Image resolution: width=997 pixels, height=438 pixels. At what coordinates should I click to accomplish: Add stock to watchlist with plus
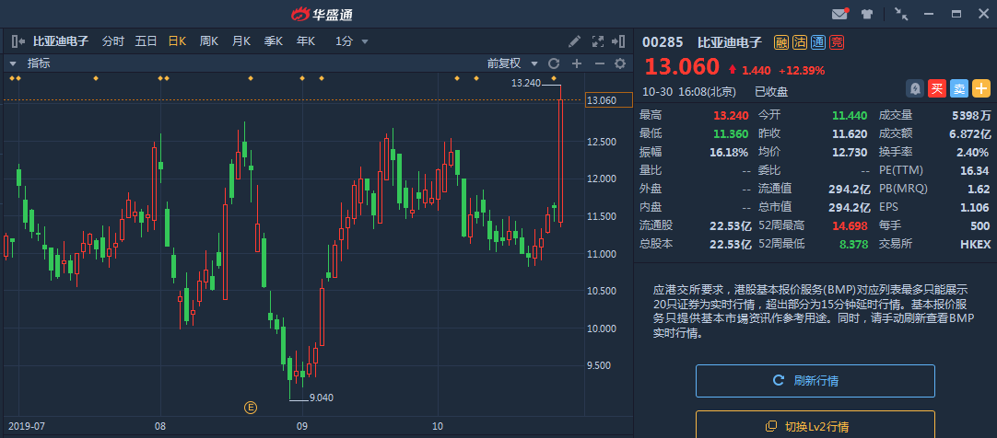click(x=981, y=89)
